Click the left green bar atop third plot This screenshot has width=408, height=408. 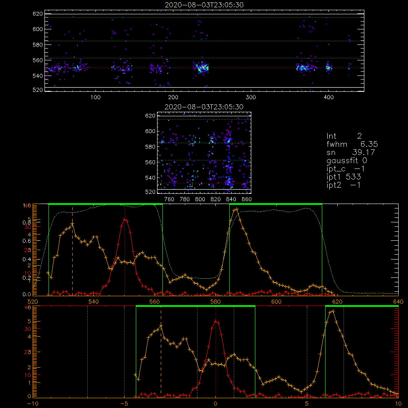(x=106, y=204)
